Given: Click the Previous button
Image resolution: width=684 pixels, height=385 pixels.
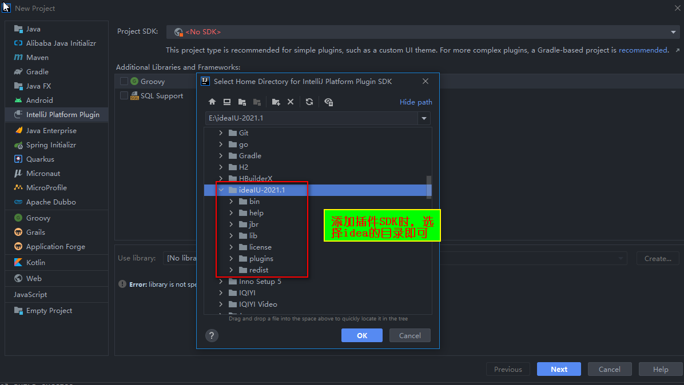Looking at the screenshot, I should [508, 370].
